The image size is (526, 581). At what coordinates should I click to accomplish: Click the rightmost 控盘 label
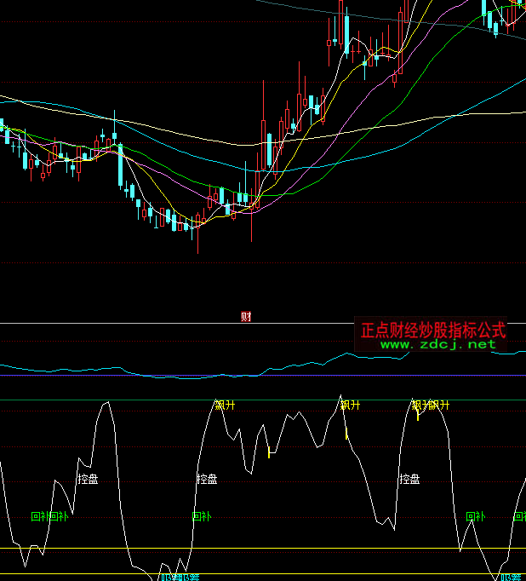[x=409, y=479]
